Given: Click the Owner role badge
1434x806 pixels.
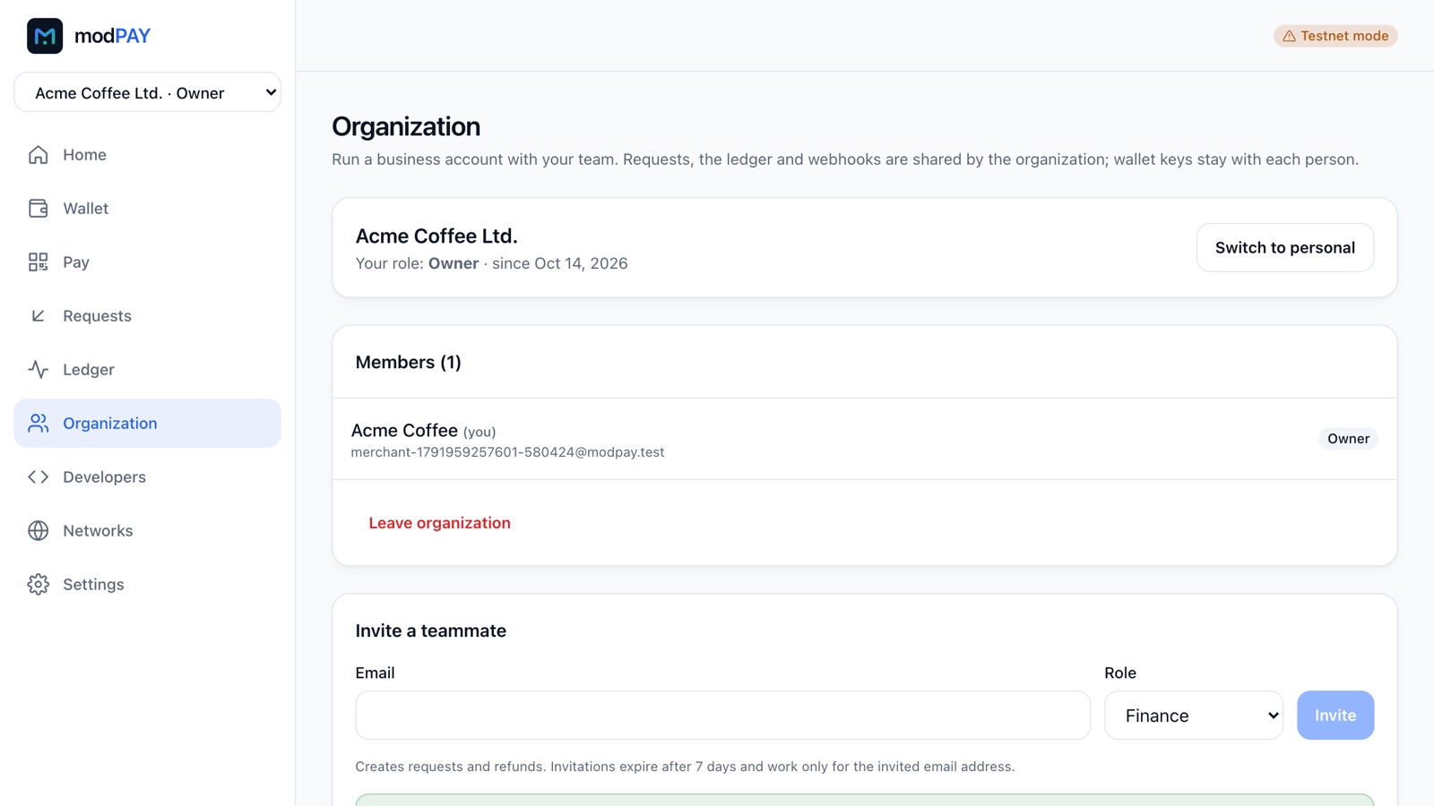Looking at the screenshot, I should (x=1348, y=439).
